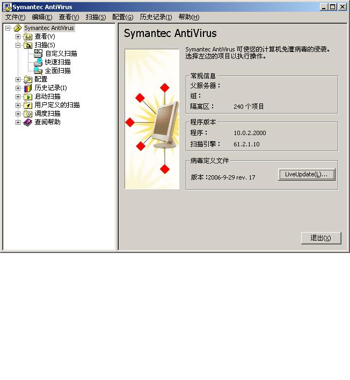This screenshot has width=350, height=380.
Task: Open the 帮助(H) menu
Action: [x=189, y=17]
